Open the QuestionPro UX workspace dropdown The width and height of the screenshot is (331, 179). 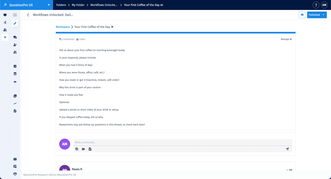pyautogui.click(x=48, y=5)
